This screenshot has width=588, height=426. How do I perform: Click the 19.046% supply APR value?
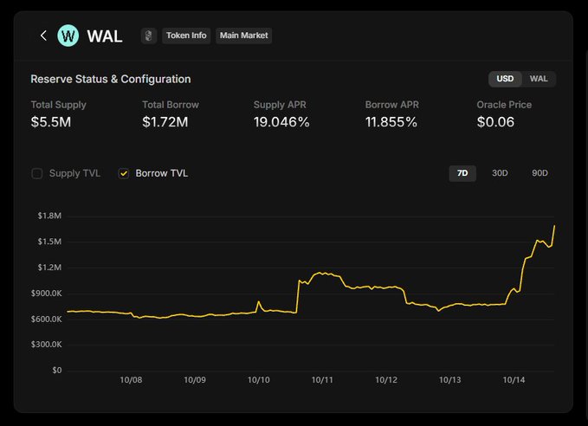281,122
